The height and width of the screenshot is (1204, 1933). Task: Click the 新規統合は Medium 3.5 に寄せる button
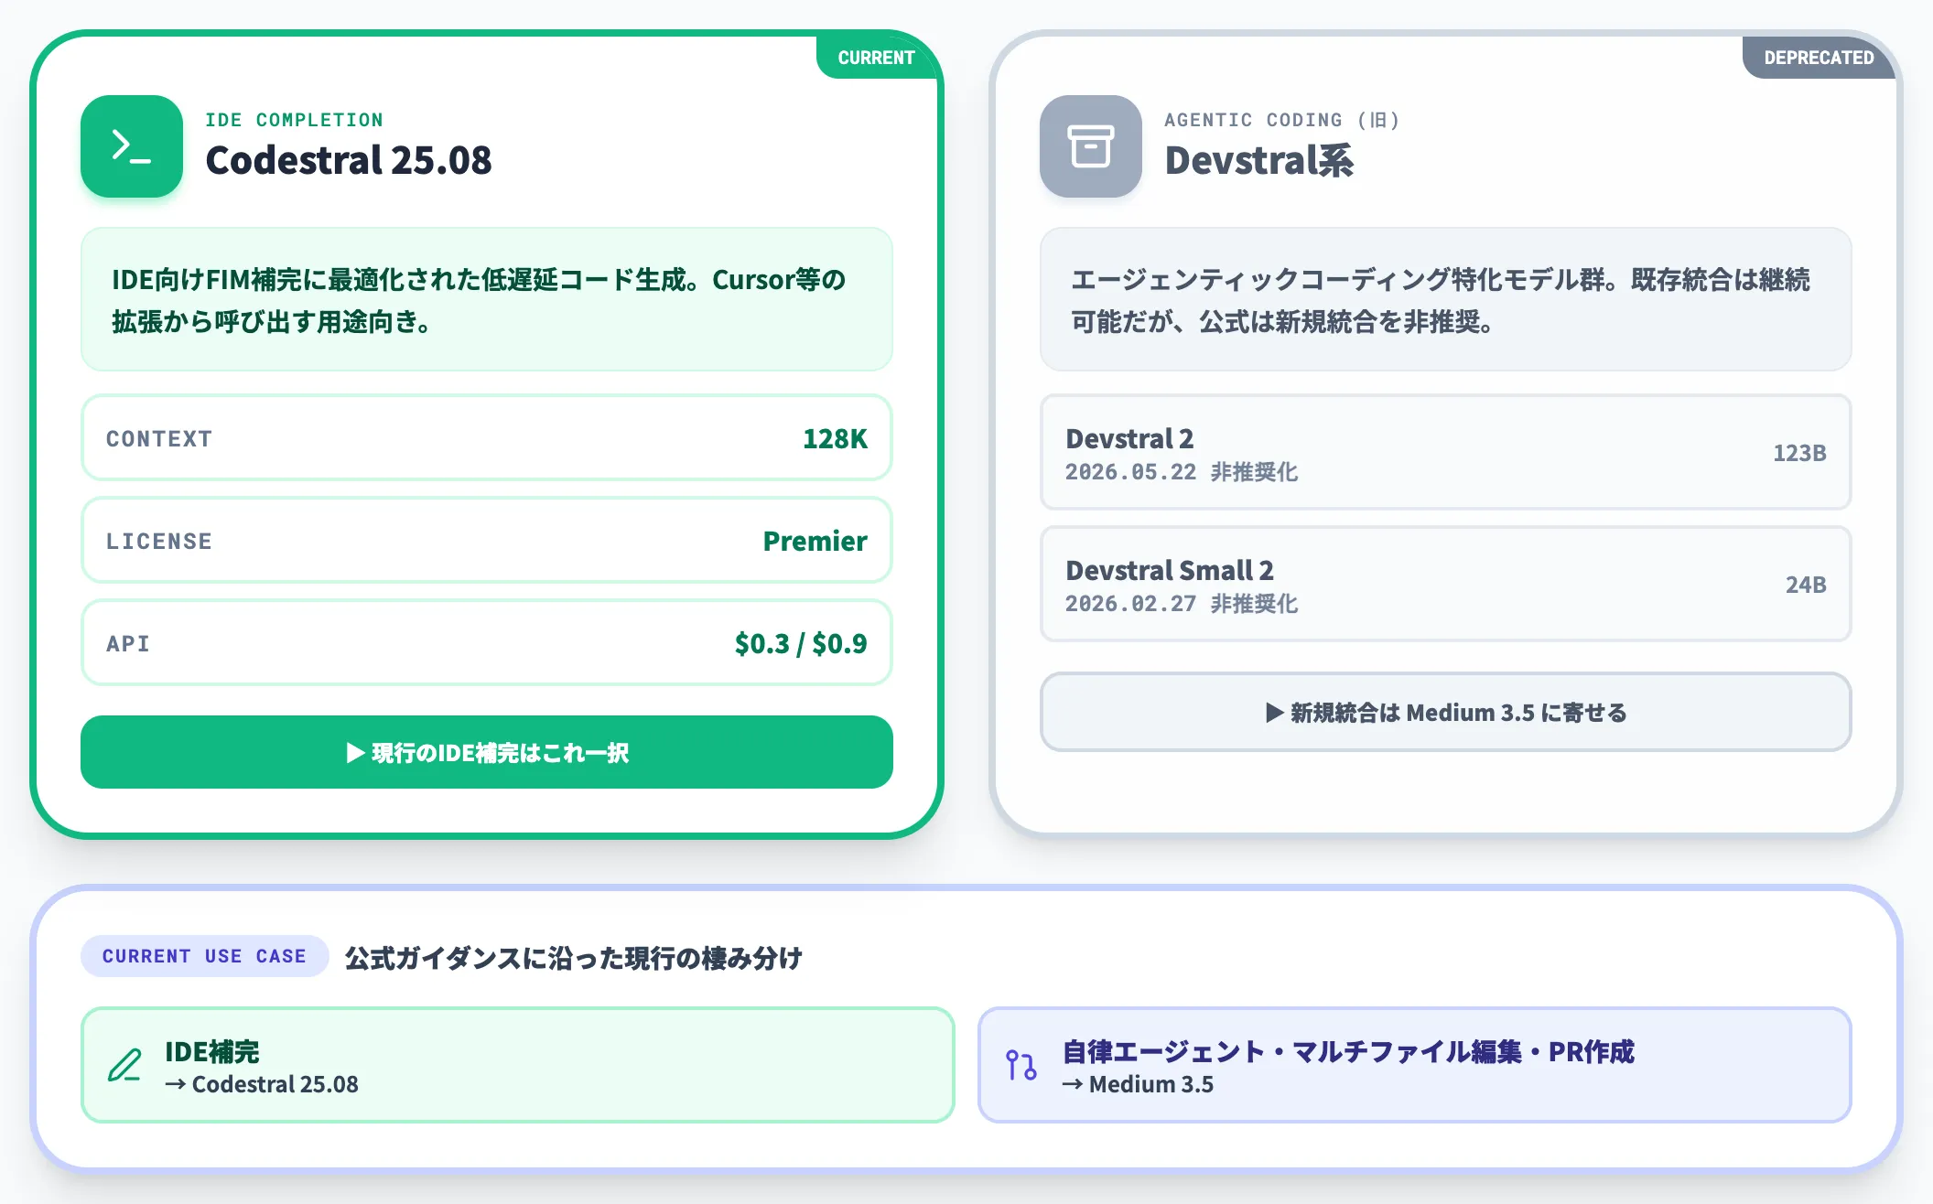pyautogui.click(x=1446, y=712)
